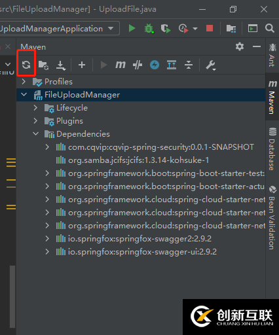
Task: Click Maven panel title label
Action: (33, 47)
